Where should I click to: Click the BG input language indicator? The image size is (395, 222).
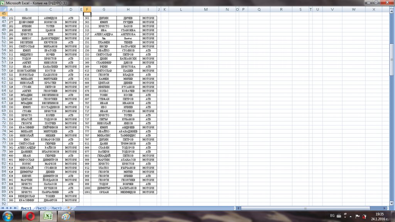pyautogui.click(x=332, y=216)
